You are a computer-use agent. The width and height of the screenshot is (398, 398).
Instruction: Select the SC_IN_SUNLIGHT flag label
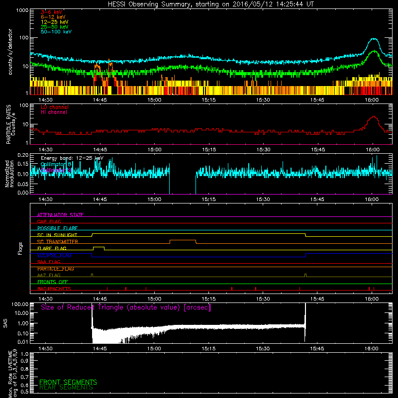(x=57, y=235)
